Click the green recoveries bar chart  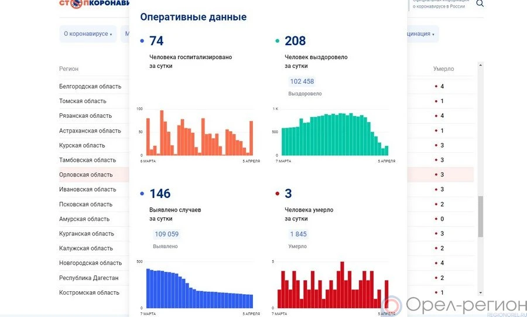click(334, 134)
